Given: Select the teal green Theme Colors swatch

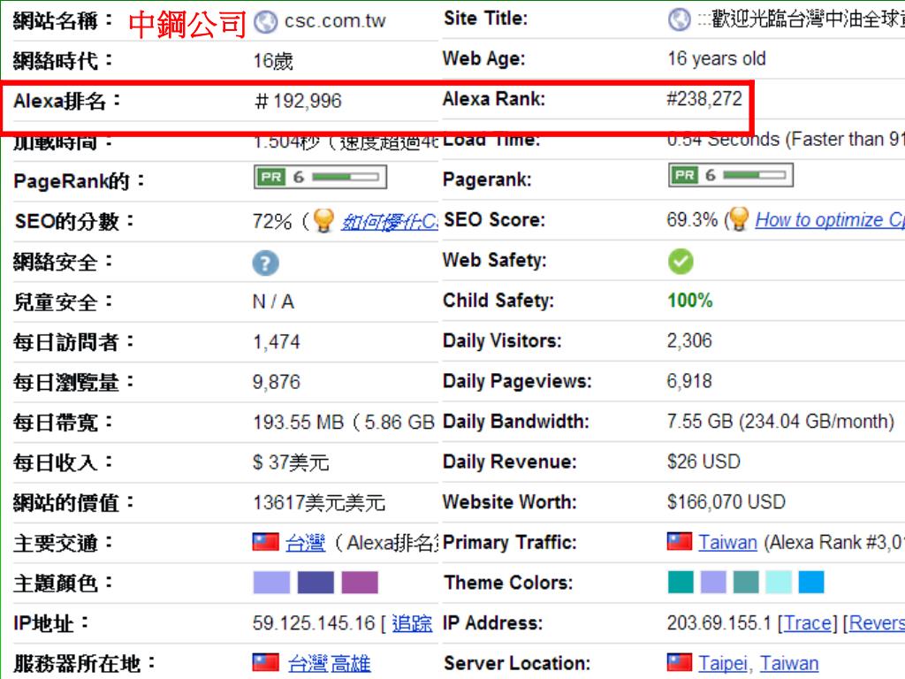Looking at the screenshot, I should click(x=681, y=582).
